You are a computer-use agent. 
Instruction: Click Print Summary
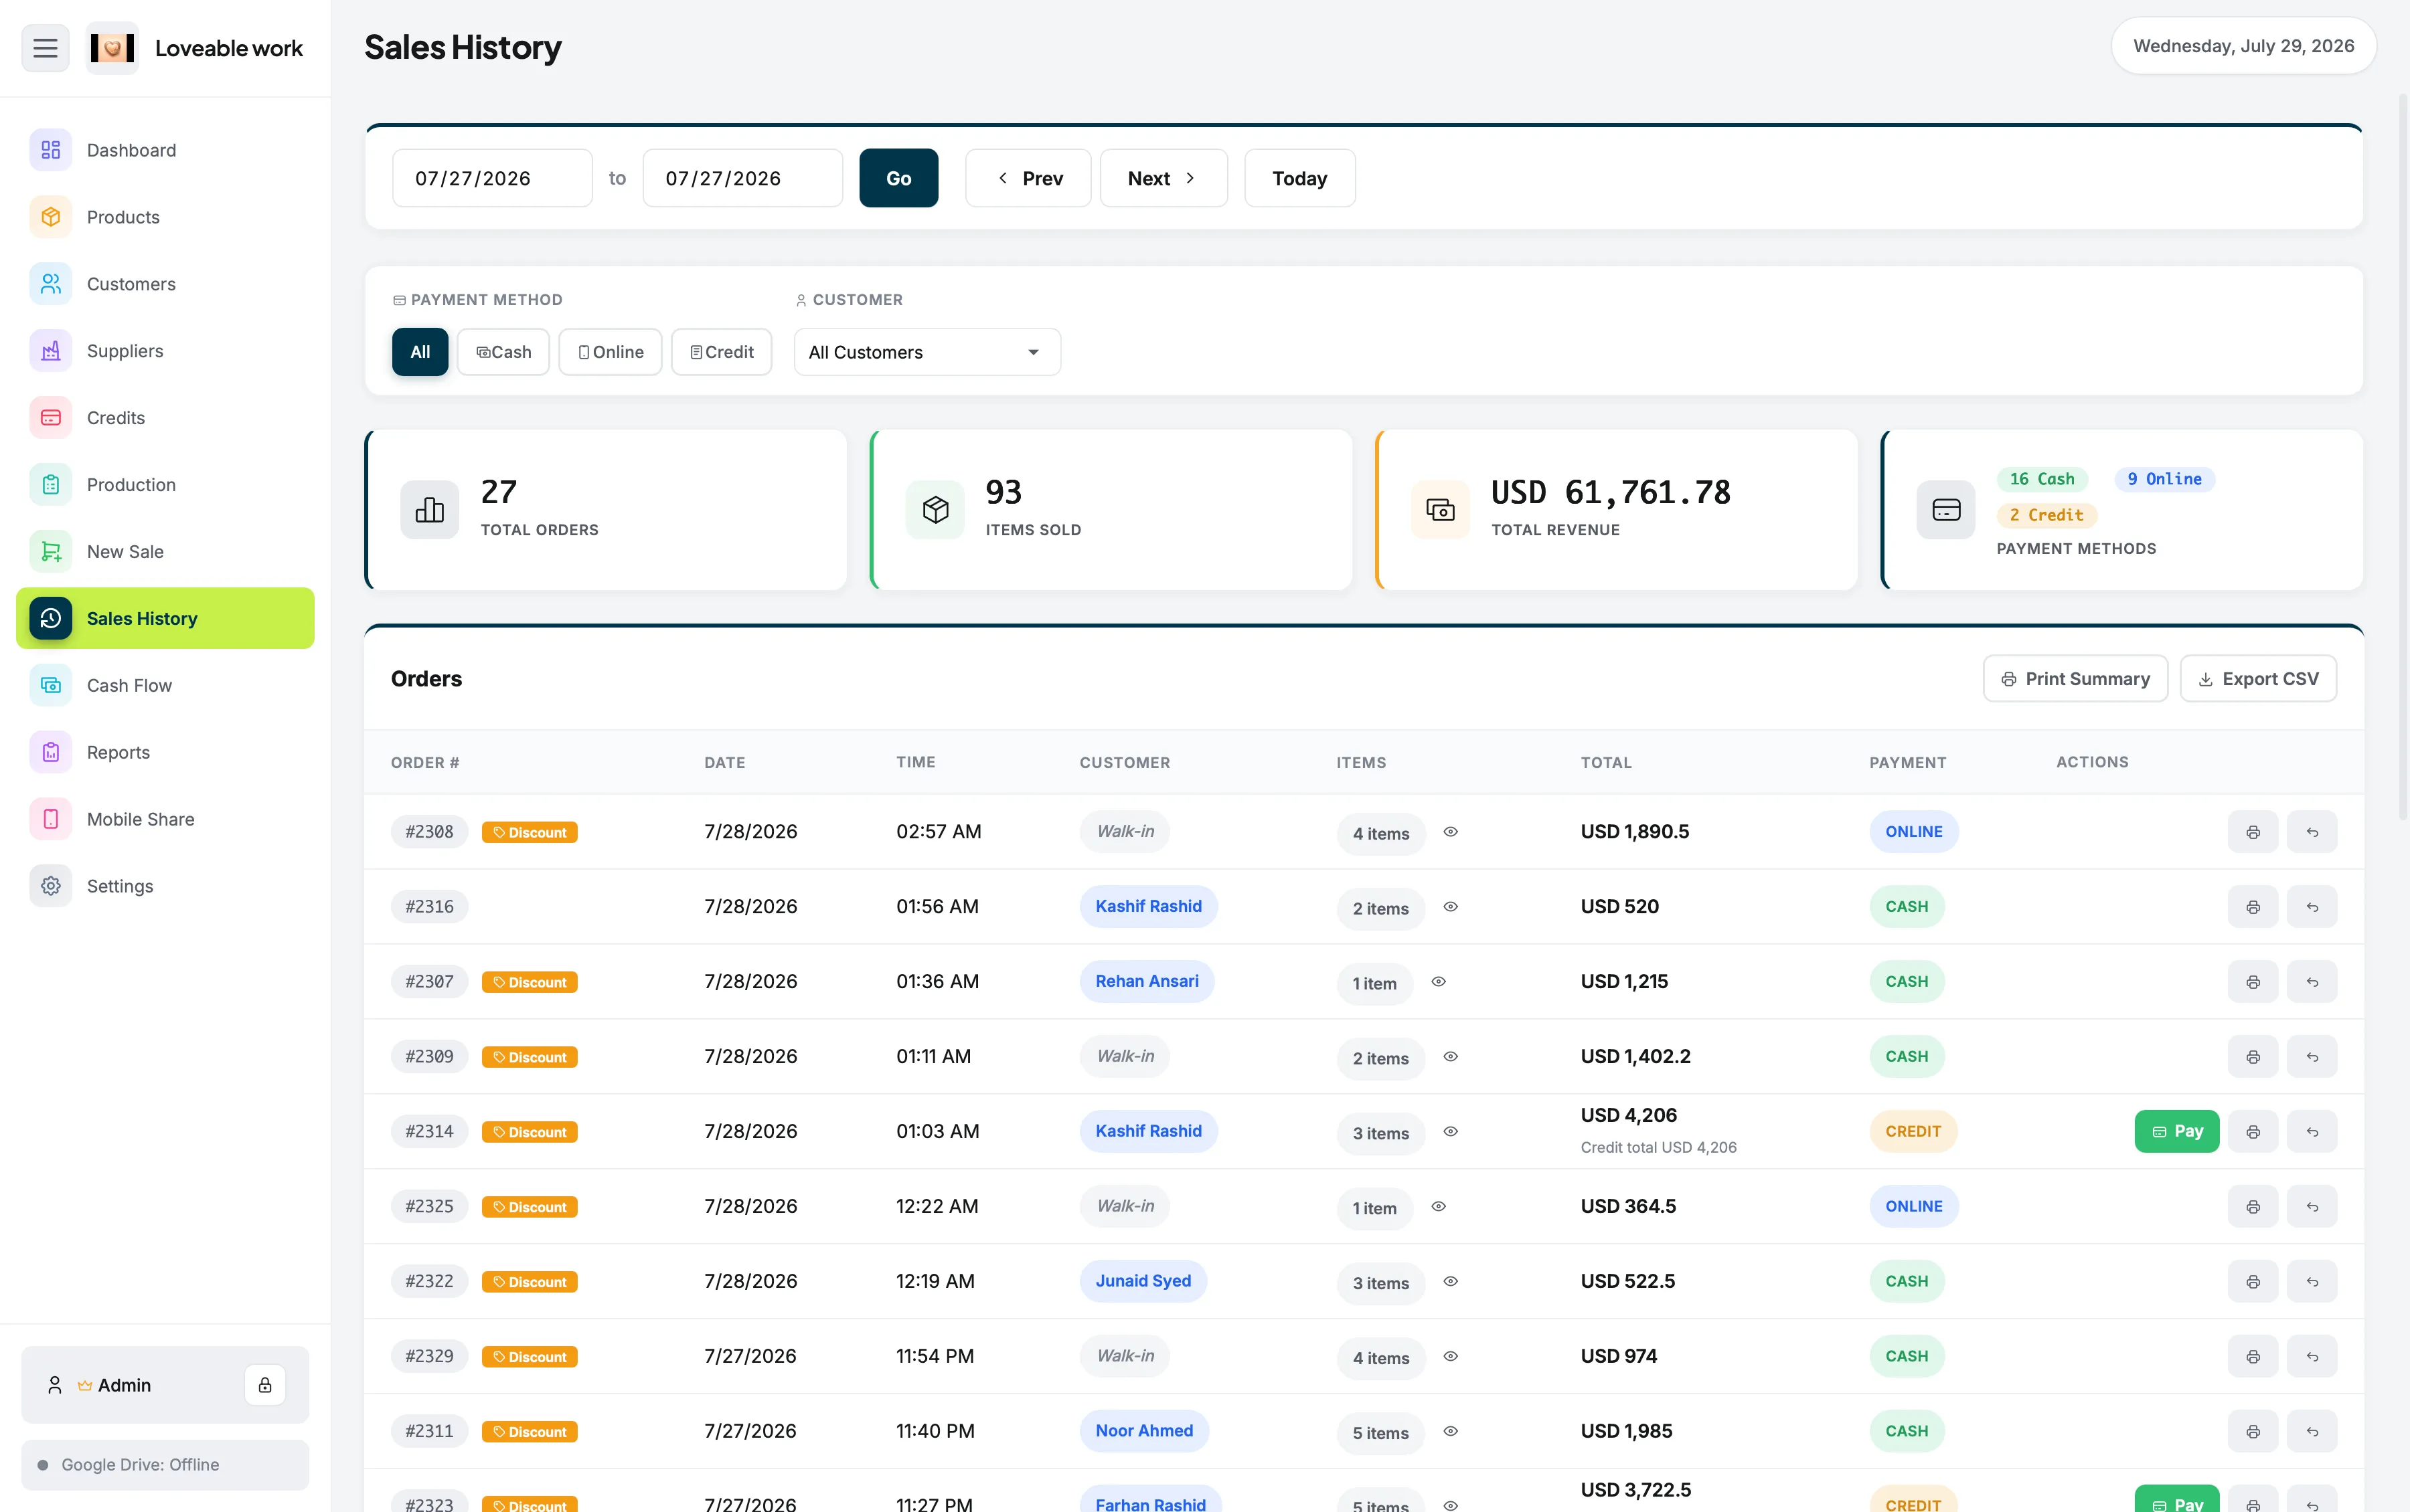click(x=2076, y=679)
